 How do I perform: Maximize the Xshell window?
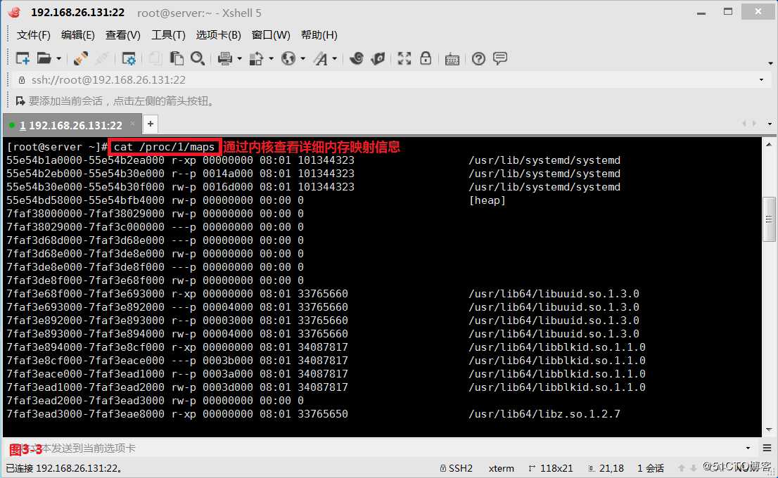tap(728, 12)
